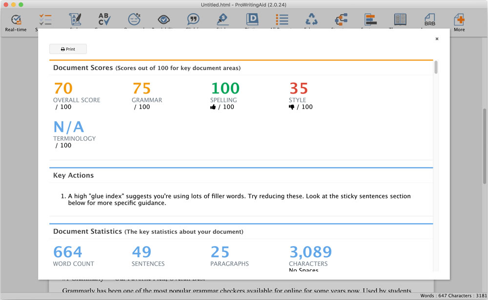Image resolution: width=488 pixels, height=300 pixels.
Task: Click the thumbs-up icon under Spelling
Action: pos(213,107)
